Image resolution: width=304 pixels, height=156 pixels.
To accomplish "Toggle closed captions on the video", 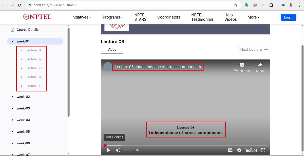I will 230,150.
